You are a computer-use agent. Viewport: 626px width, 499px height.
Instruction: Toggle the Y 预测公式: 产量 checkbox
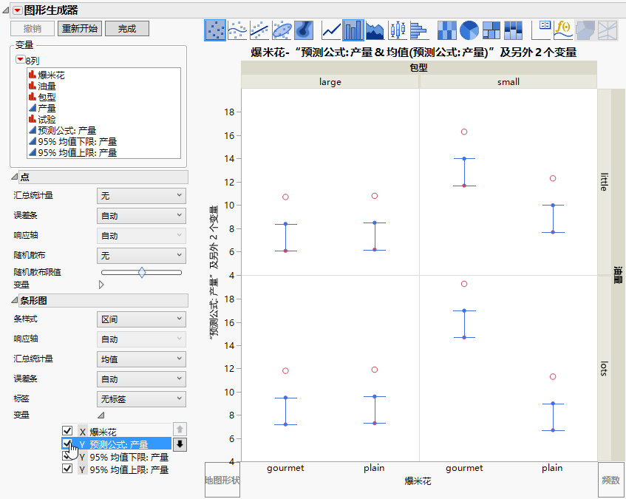click(x=67, y=444)
